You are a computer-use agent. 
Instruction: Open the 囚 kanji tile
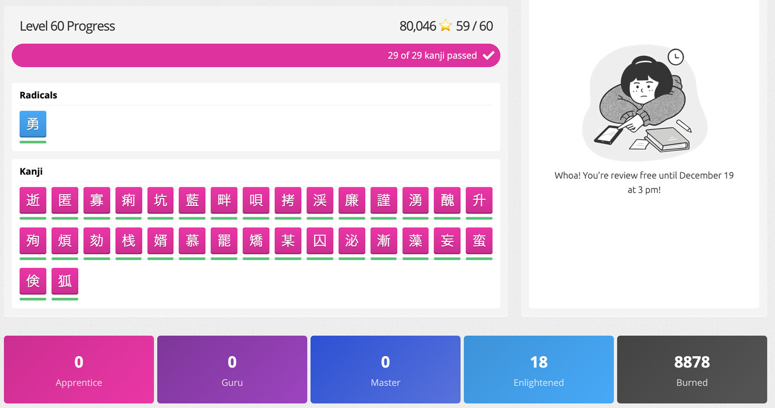click(320, 241)
